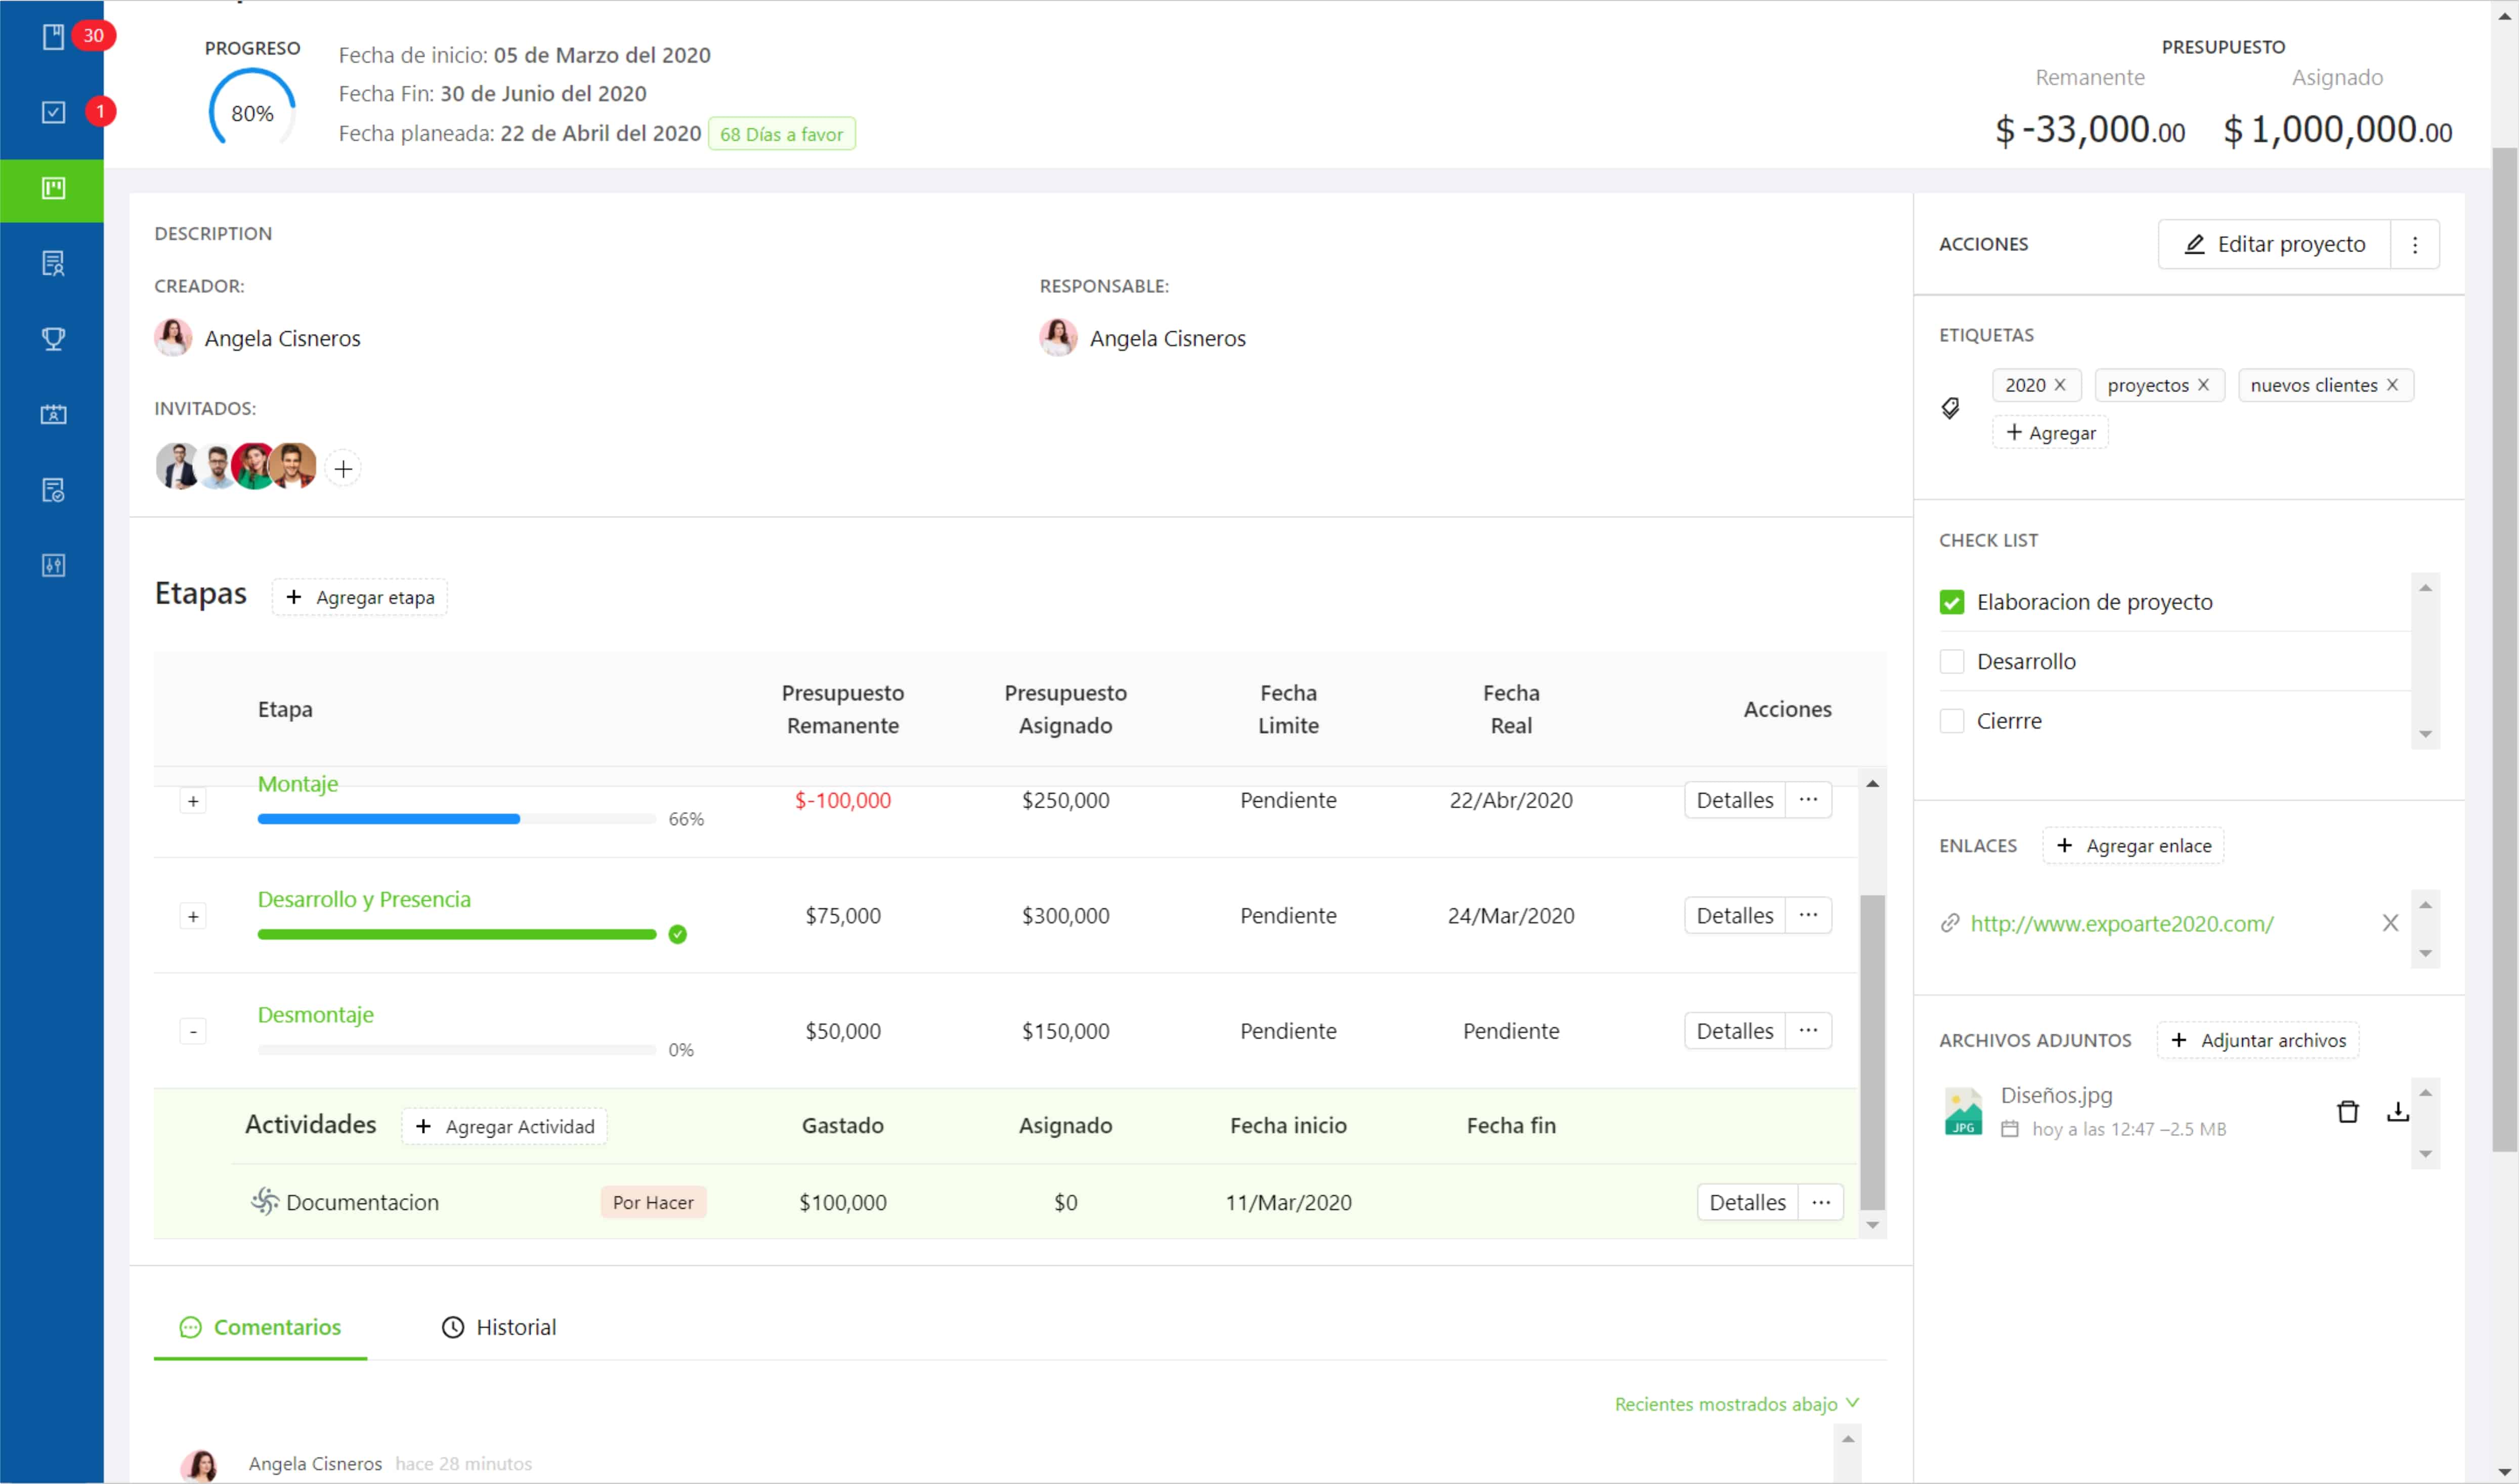This screenshot has width=2519, height=1484.
Task: Open the notes sidebar icon with 30 badge
Action: 54,37
